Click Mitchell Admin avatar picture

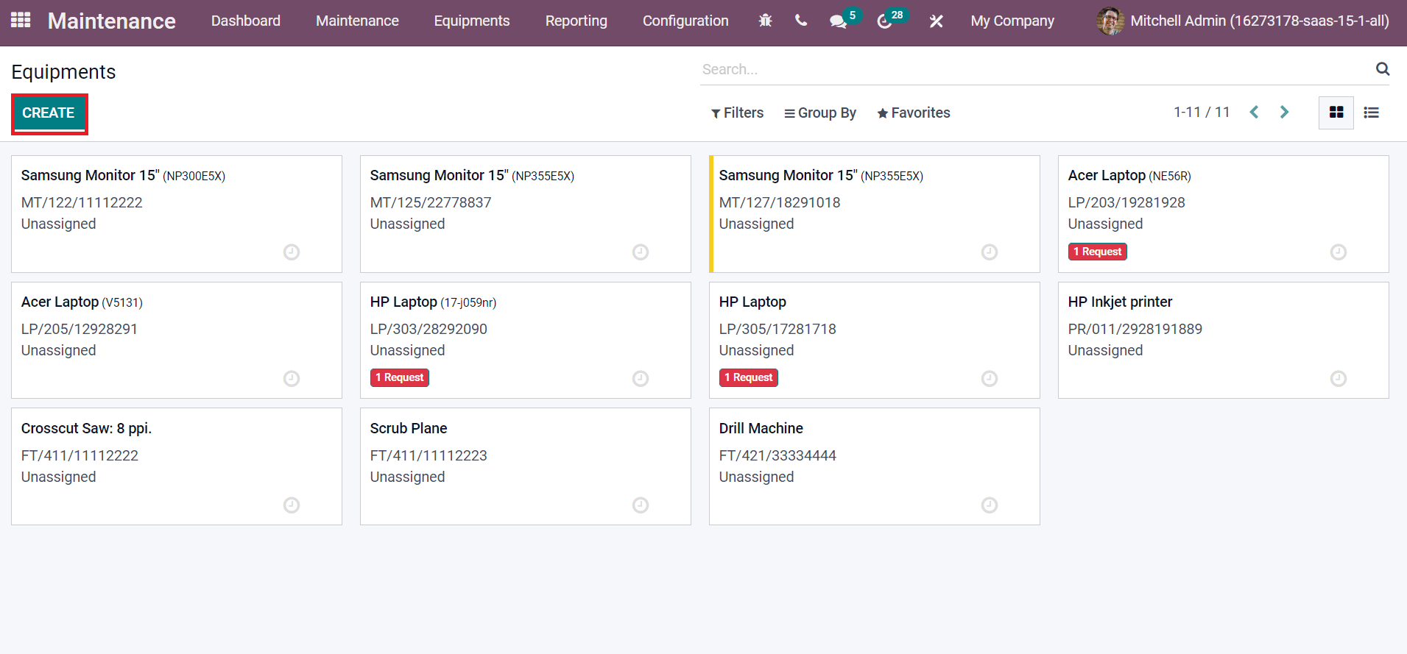1110,21
